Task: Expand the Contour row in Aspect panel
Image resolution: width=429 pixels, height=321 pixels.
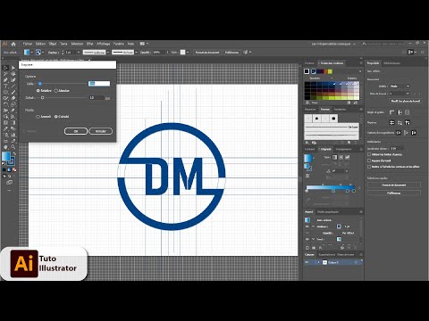Action: pos(314,226)
